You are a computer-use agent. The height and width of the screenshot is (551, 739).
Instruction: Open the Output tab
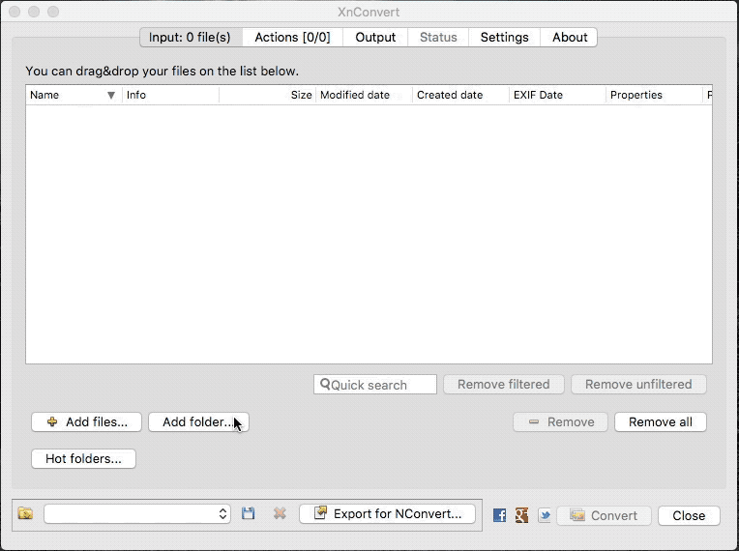click(375, 37)
